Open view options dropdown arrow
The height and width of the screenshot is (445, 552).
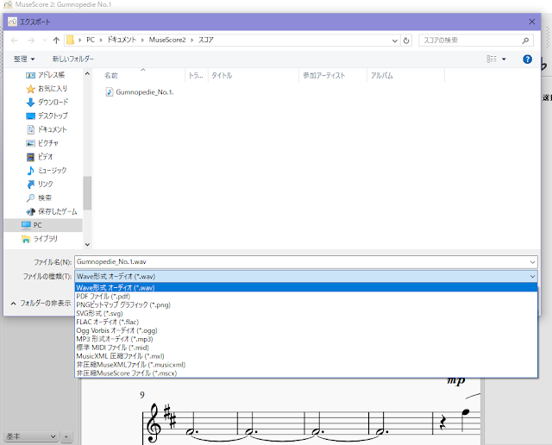[504, 59]
